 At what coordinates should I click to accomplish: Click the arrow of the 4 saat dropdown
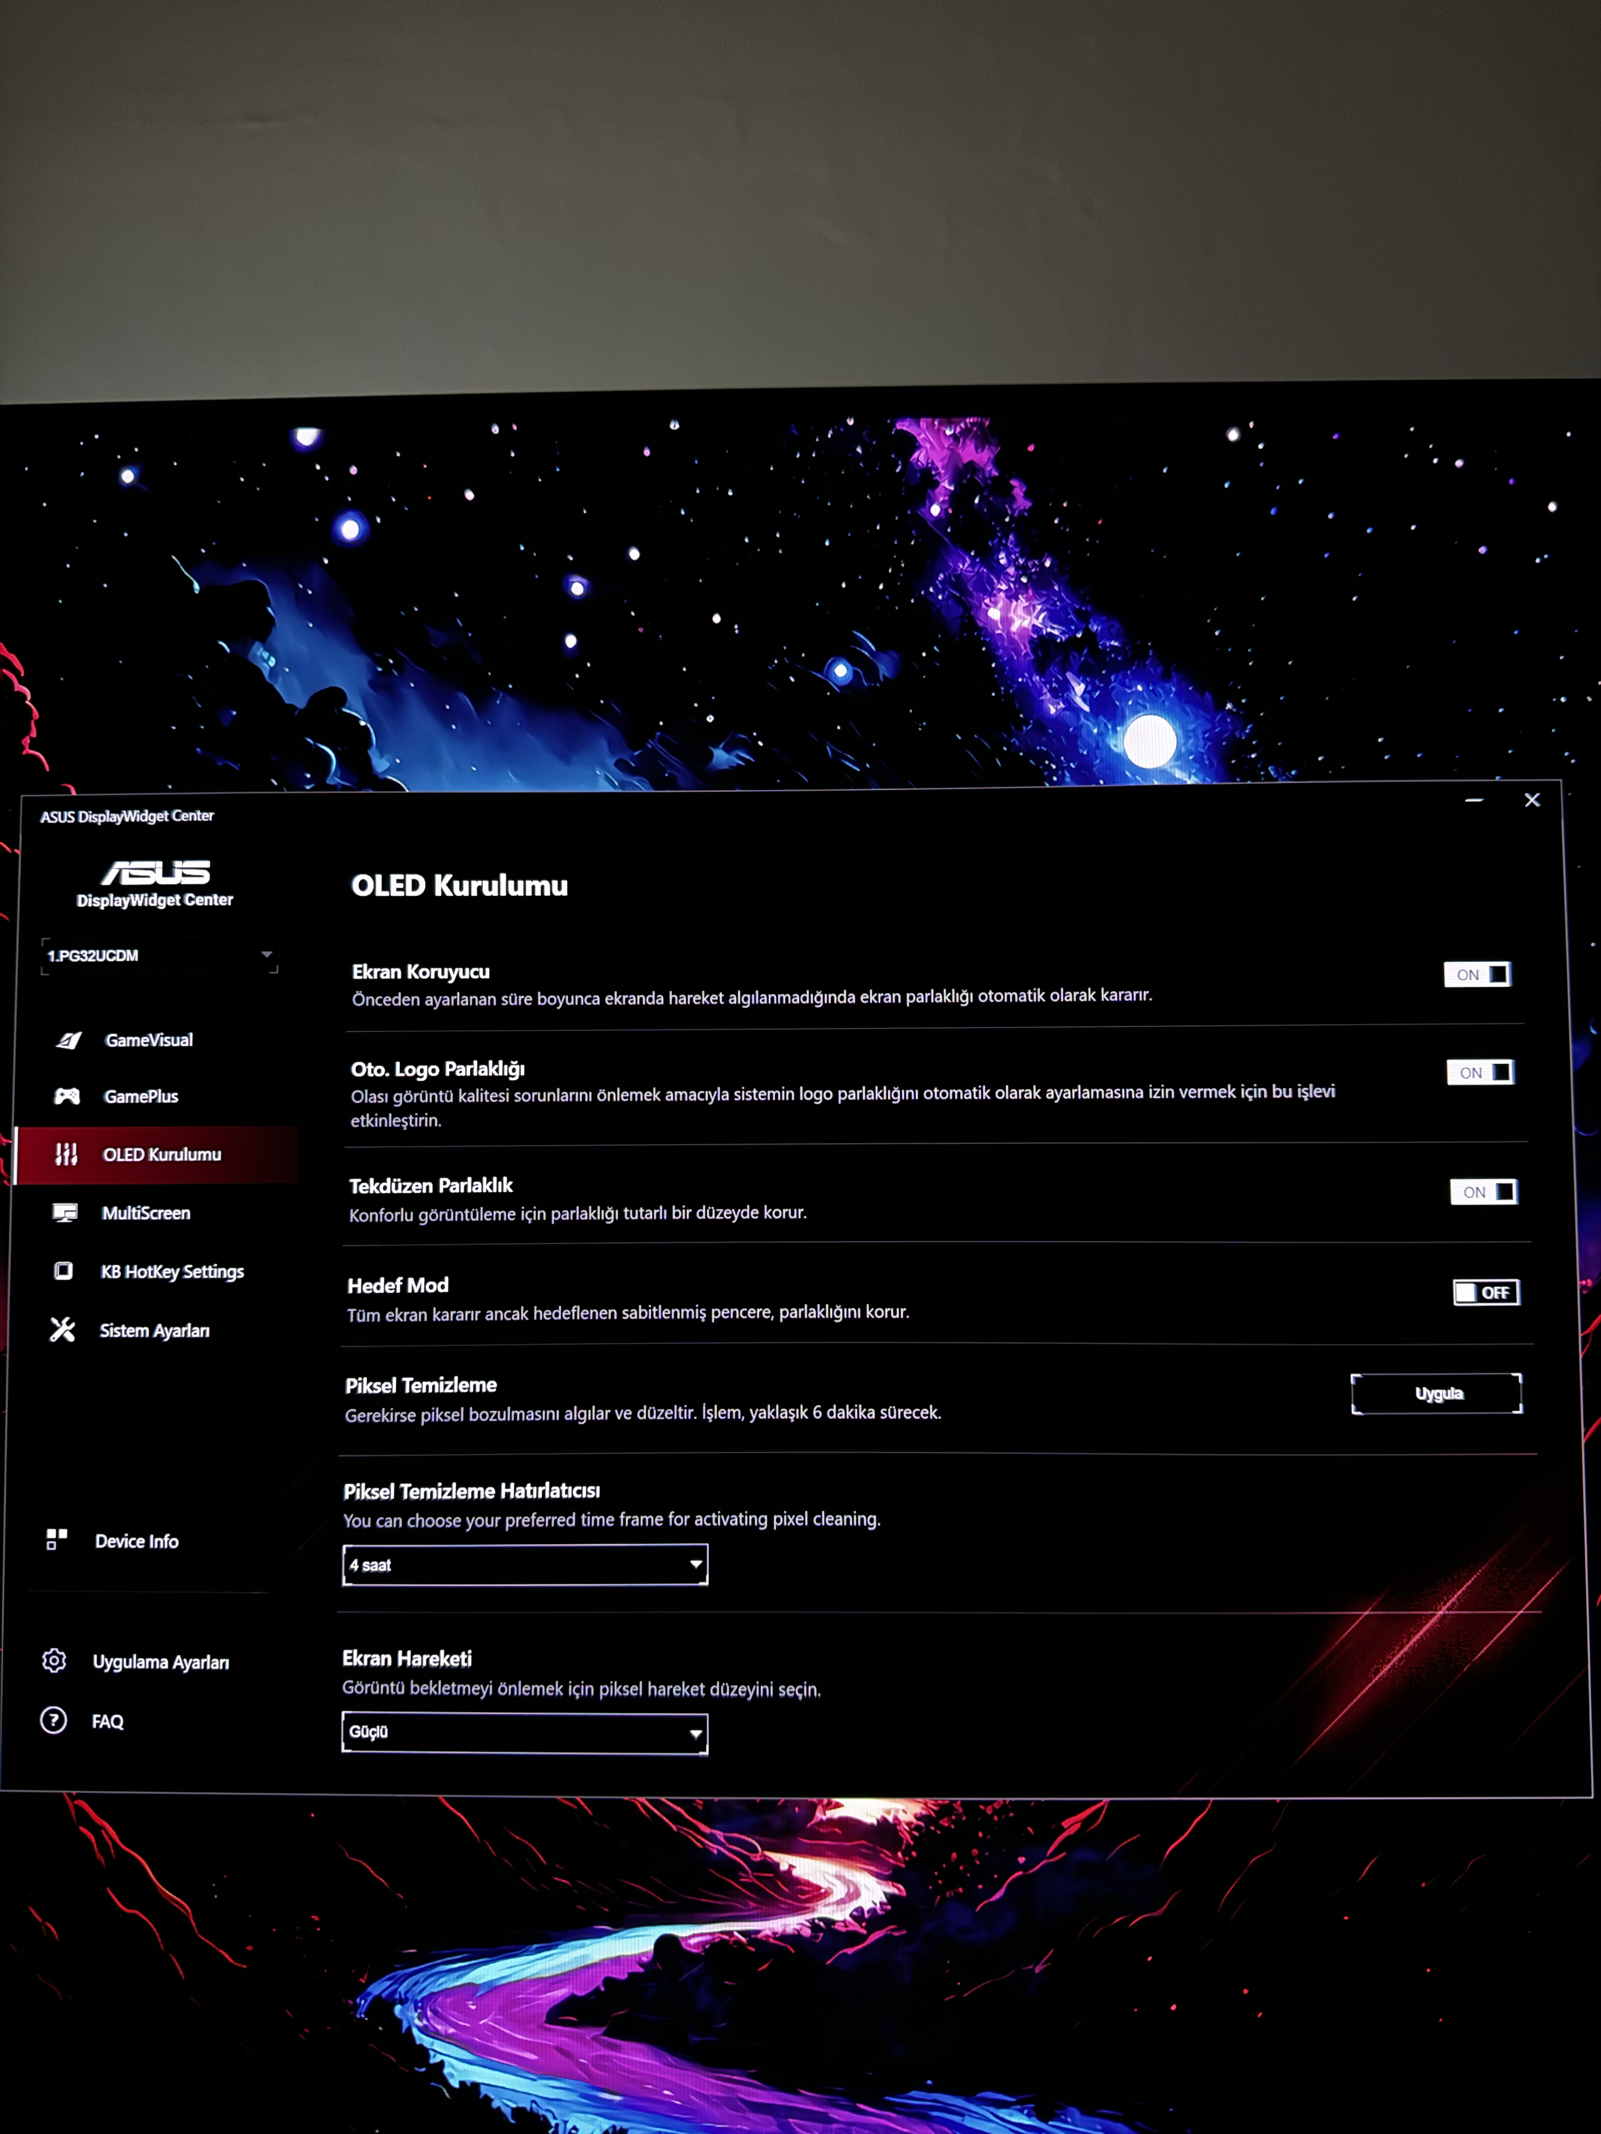695,1564
